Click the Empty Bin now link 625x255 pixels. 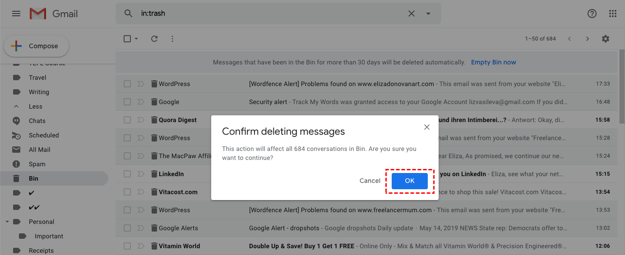click(493, 62)
